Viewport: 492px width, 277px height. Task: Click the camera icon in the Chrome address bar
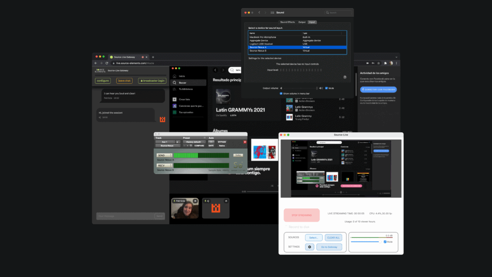tap(368, 63)
